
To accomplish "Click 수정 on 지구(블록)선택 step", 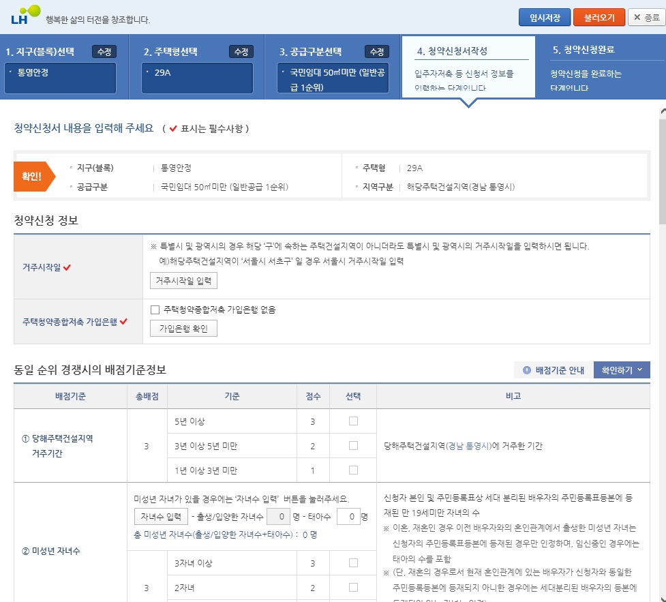I will (104, 50).
